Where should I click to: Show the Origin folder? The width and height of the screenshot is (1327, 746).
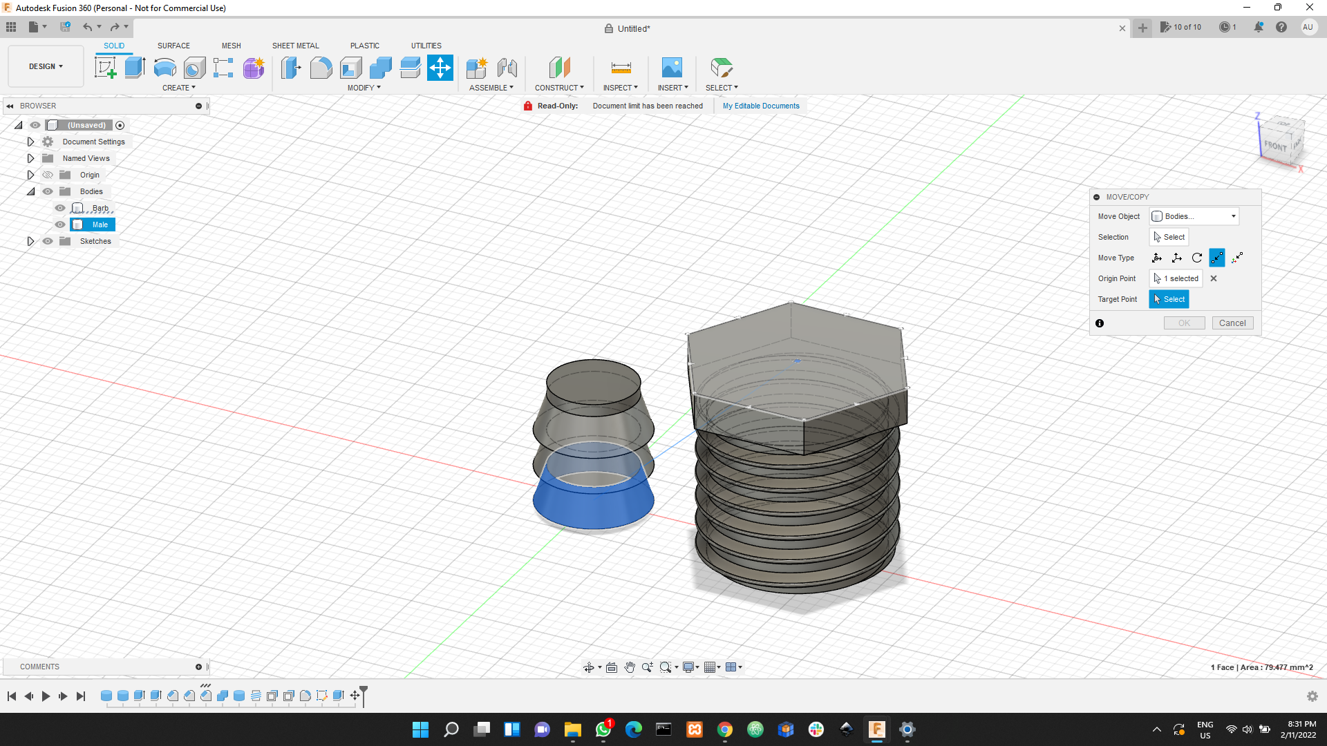click(47, 175)
